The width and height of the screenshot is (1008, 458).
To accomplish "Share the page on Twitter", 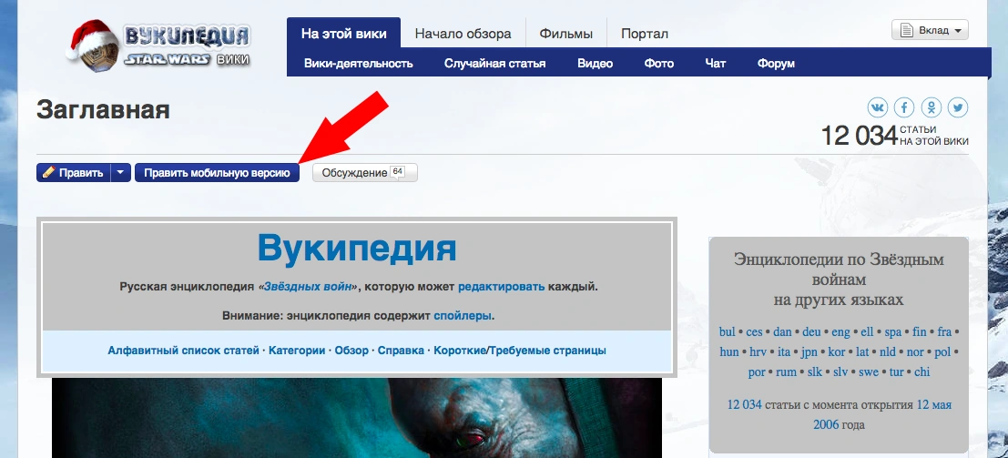I will pos(958,107).
